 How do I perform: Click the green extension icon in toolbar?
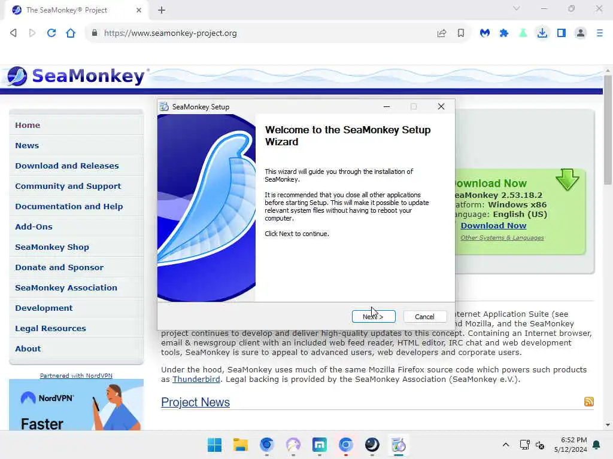(523, 33)
